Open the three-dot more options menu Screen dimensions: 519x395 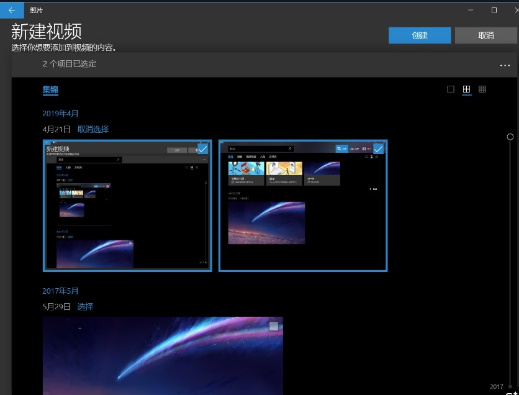click(x=505, y=65)
